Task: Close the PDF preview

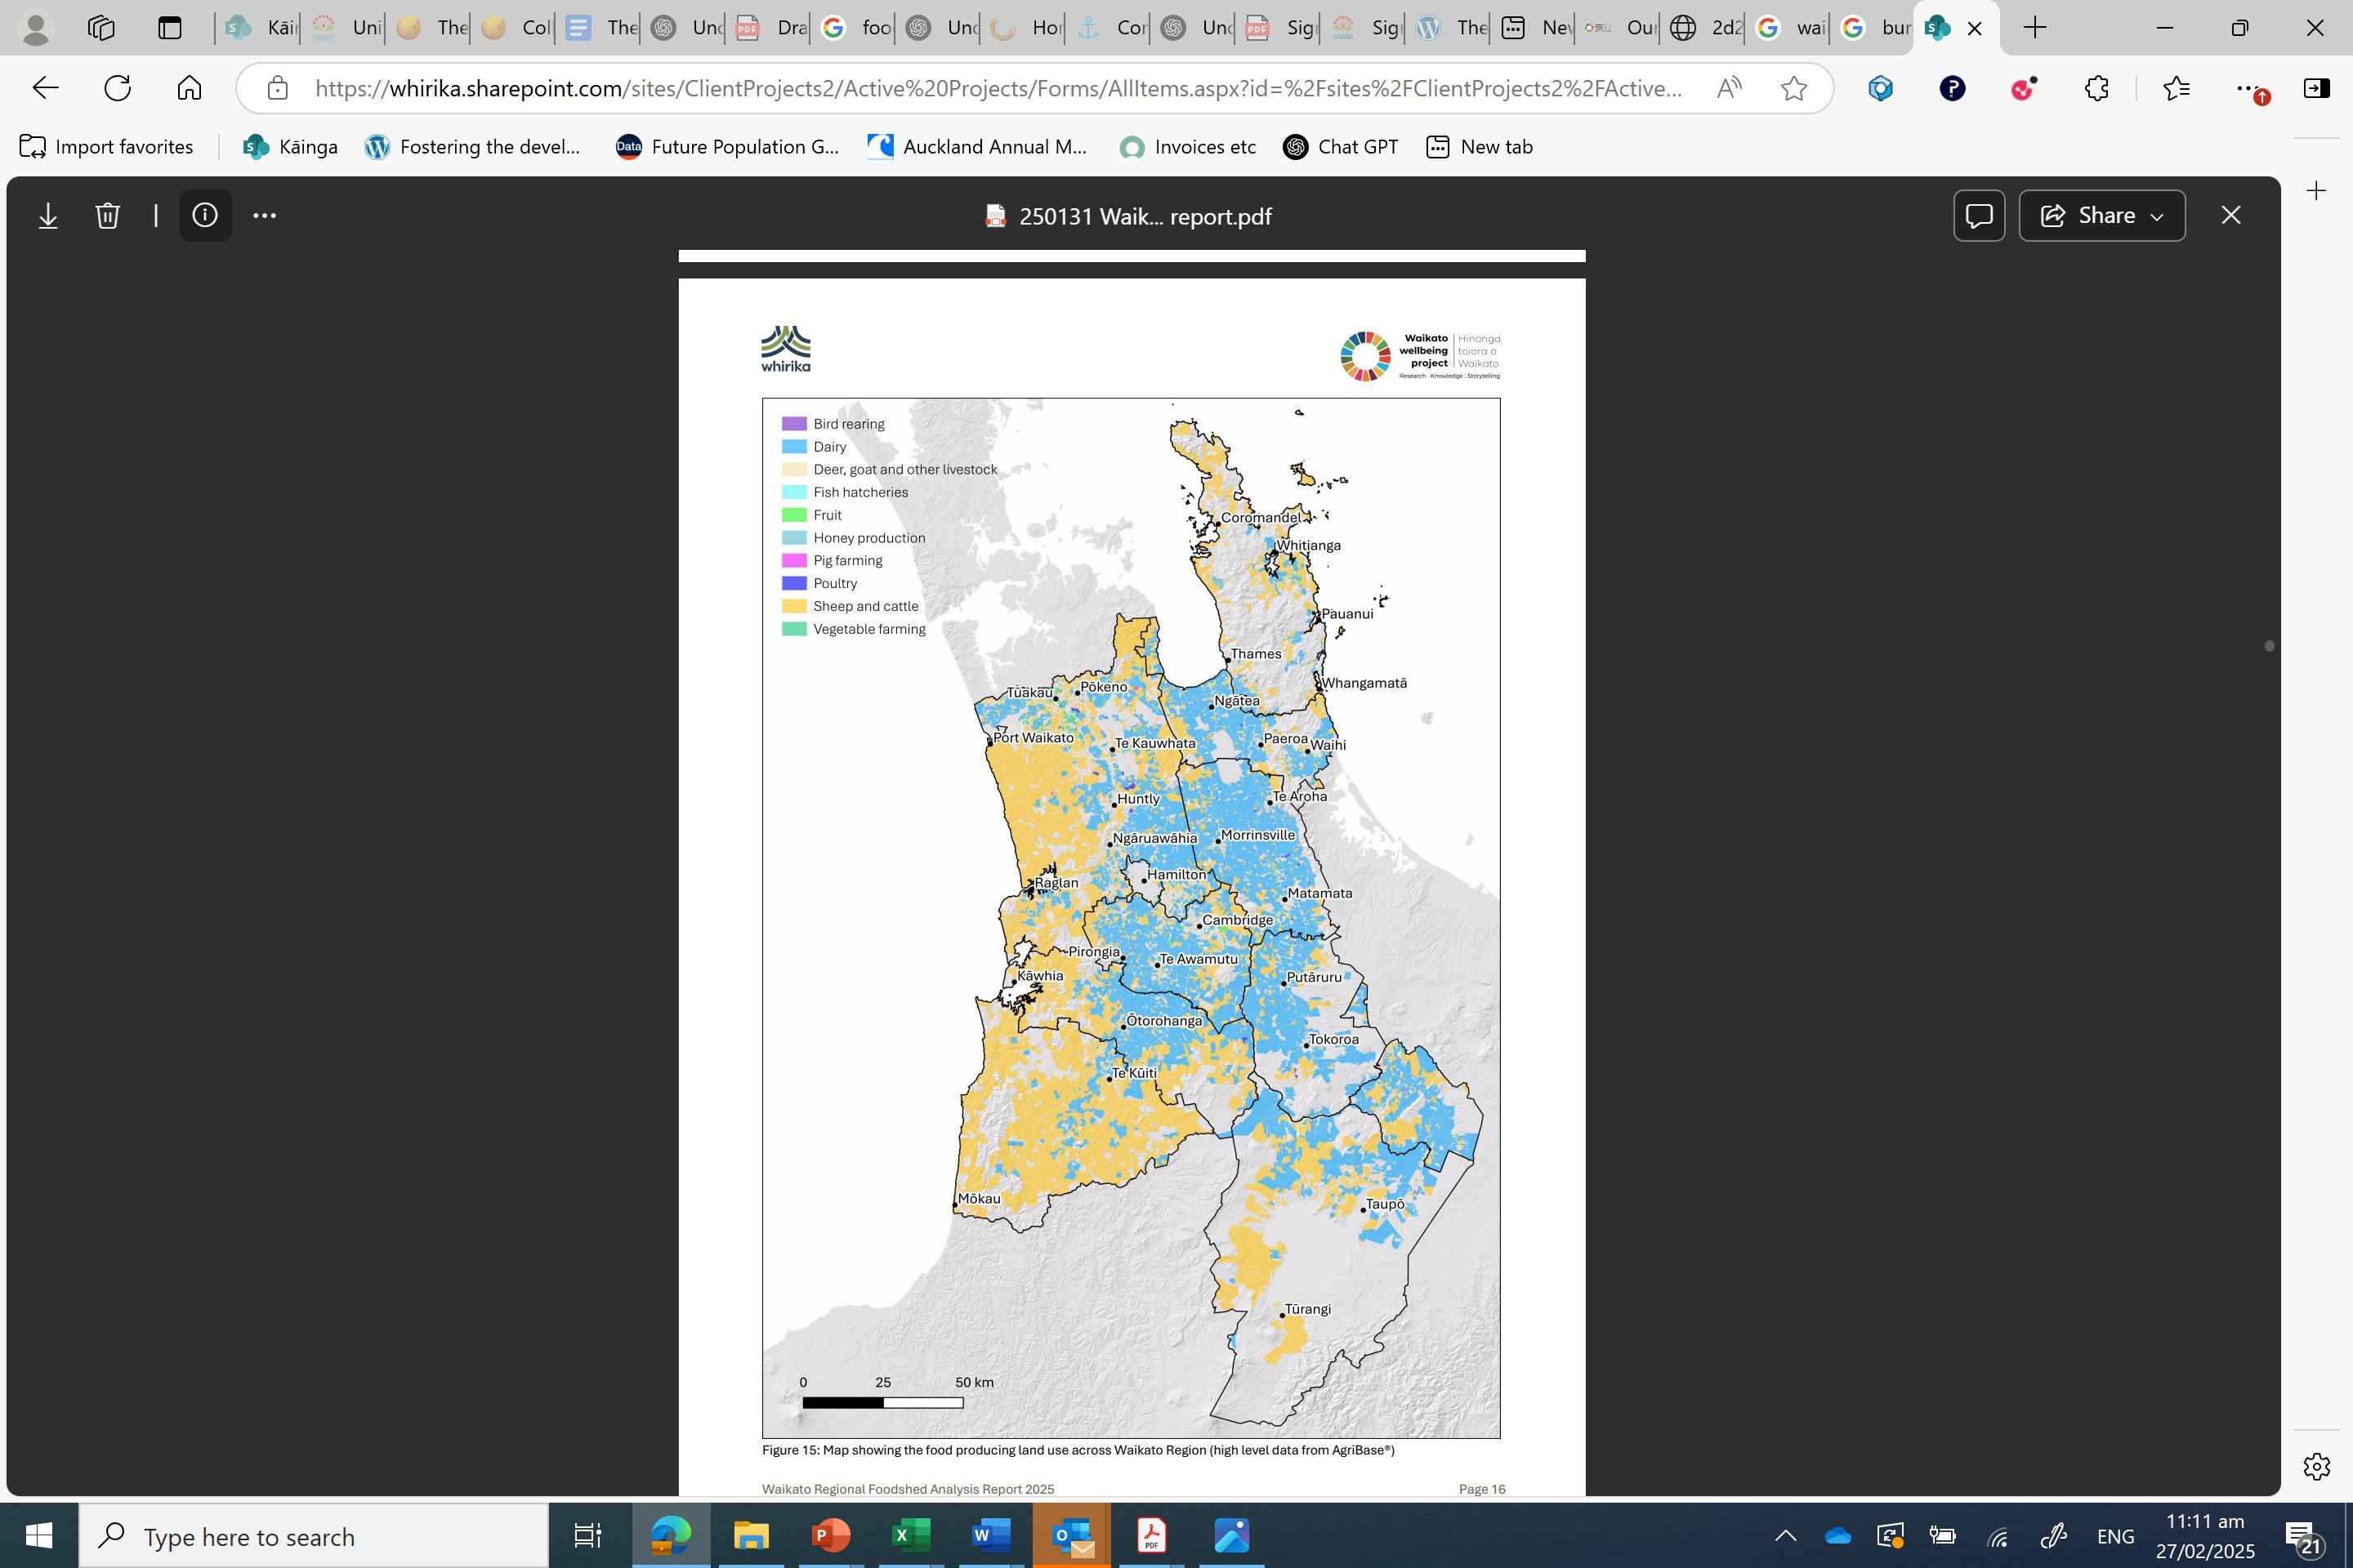Action: tap(2230, 216)
